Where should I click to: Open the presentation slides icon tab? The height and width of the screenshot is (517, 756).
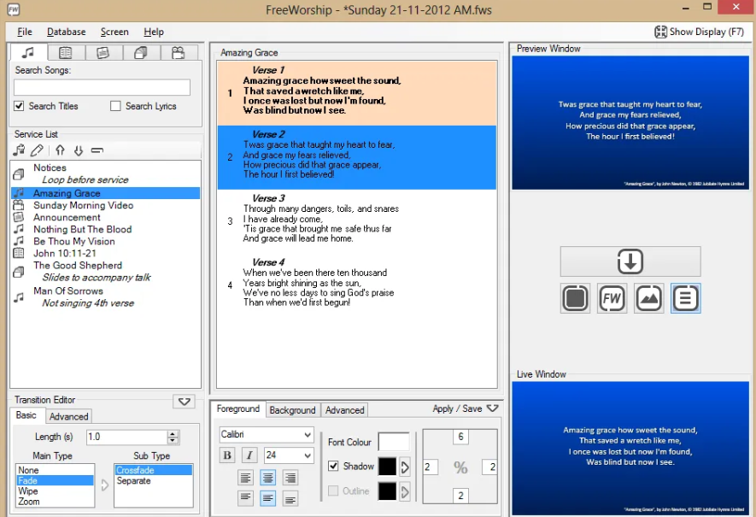click(140, 53)
